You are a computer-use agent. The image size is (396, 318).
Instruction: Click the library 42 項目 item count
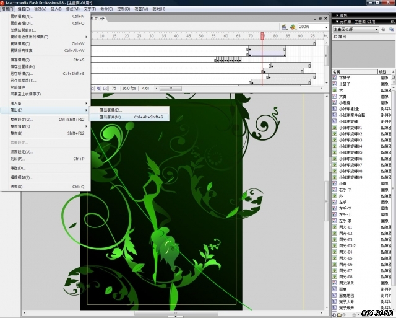340,37
